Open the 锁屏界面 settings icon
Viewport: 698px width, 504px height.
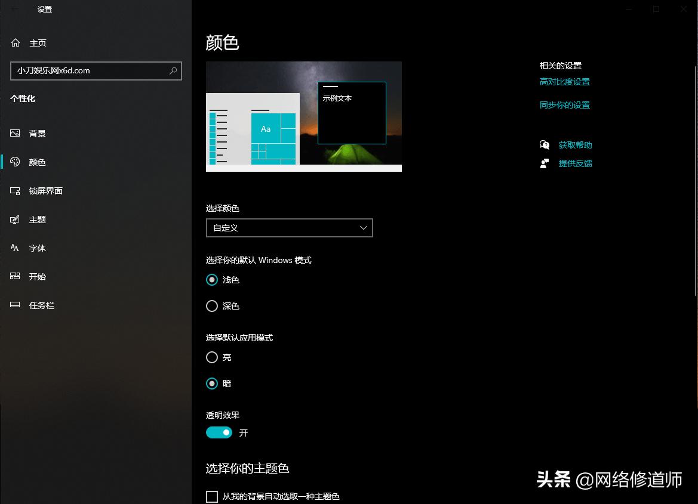click(x=15, y=190)
